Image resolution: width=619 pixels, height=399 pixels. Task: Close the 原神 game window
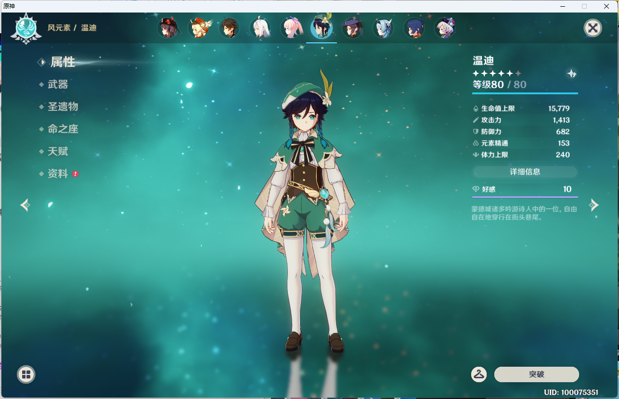coord(606,6)
